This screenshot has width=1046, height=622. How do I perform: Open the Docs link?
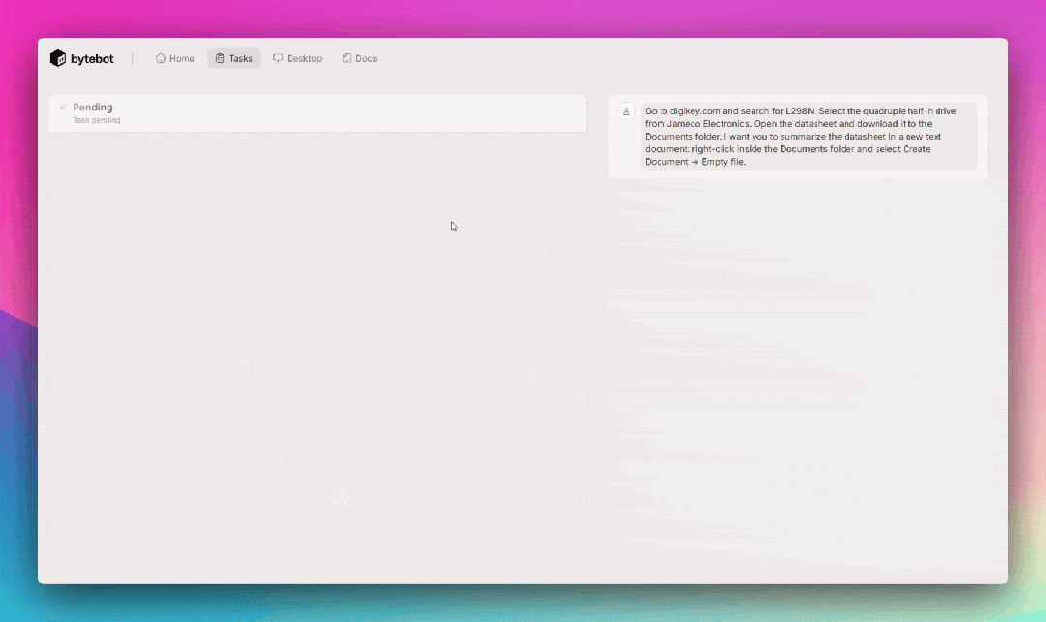[359, 59]
